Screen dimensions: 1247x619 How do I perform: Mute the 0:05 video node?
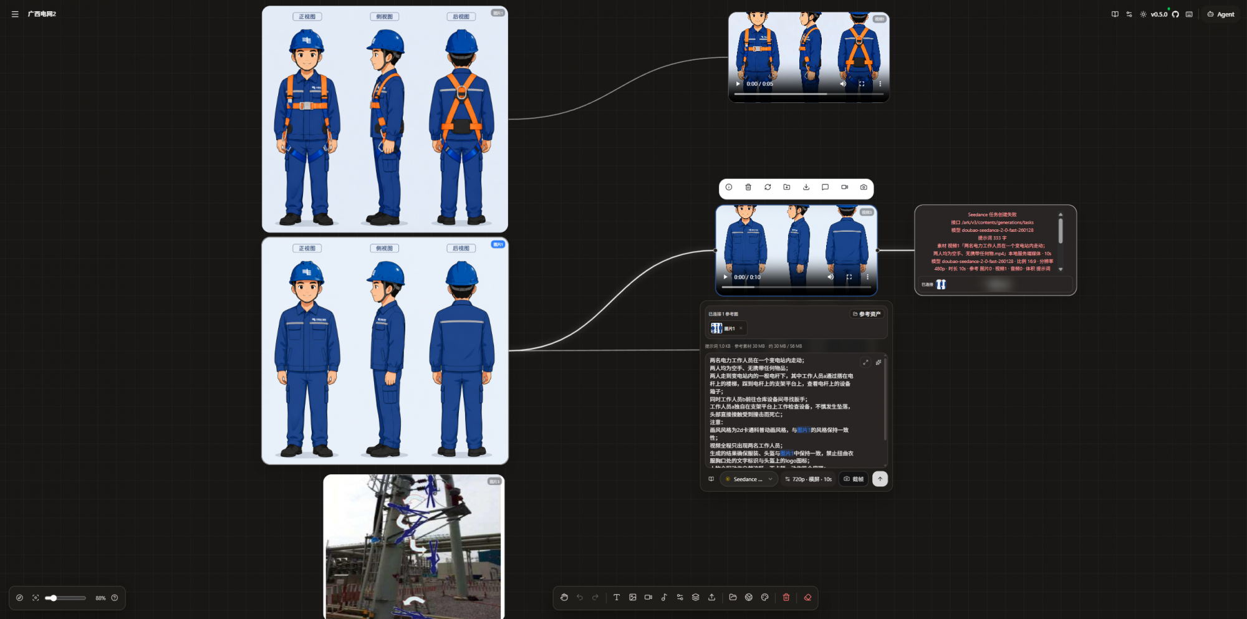(843, 84)
